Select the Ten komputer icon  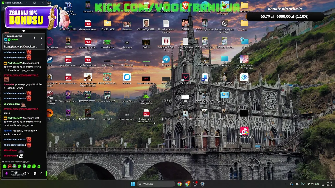pyautogui.click(x=225, y=61)
